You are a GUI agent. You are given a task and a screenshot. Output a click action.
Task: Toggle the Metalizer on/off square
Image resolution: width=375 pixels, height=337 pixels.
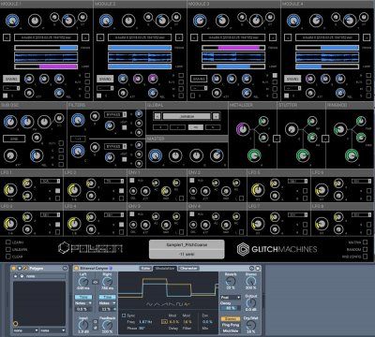click(277, 139)
